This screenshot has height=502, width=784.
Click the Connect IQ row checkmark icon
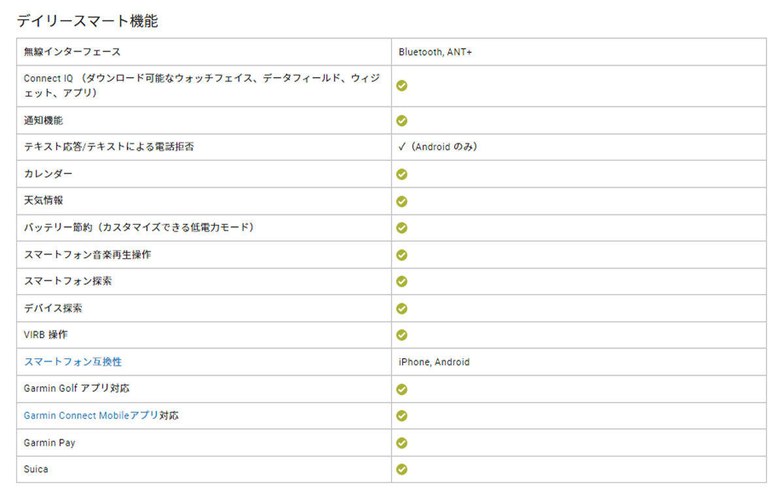point(402,86)
